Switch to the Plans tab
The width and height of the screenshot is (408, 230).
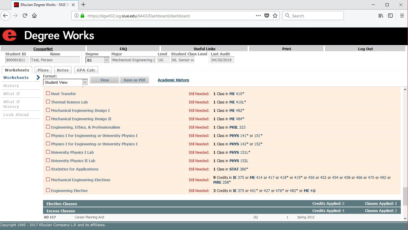click(43, 70)
